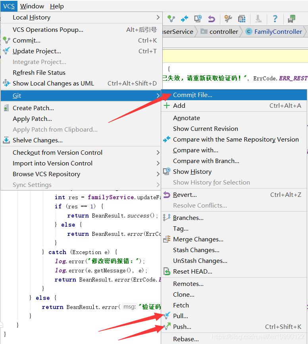Image resolution: width=308 pixels, height=344 pixels.
Task: Open the Window menu
Action: click(x=32, y=6)
